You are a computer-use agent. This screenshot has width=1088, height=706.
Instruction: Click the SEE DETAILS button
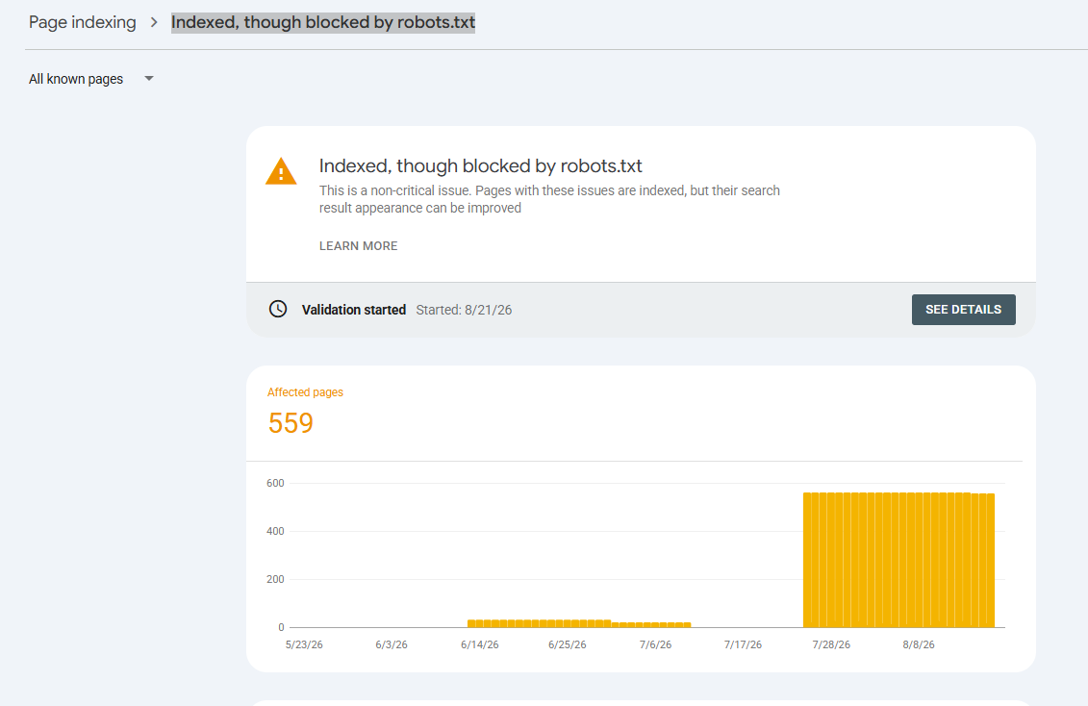[963, 310]
